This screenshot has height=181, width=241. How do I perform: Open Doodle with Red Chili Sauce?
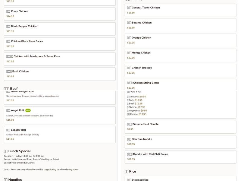tap(180, 157)
